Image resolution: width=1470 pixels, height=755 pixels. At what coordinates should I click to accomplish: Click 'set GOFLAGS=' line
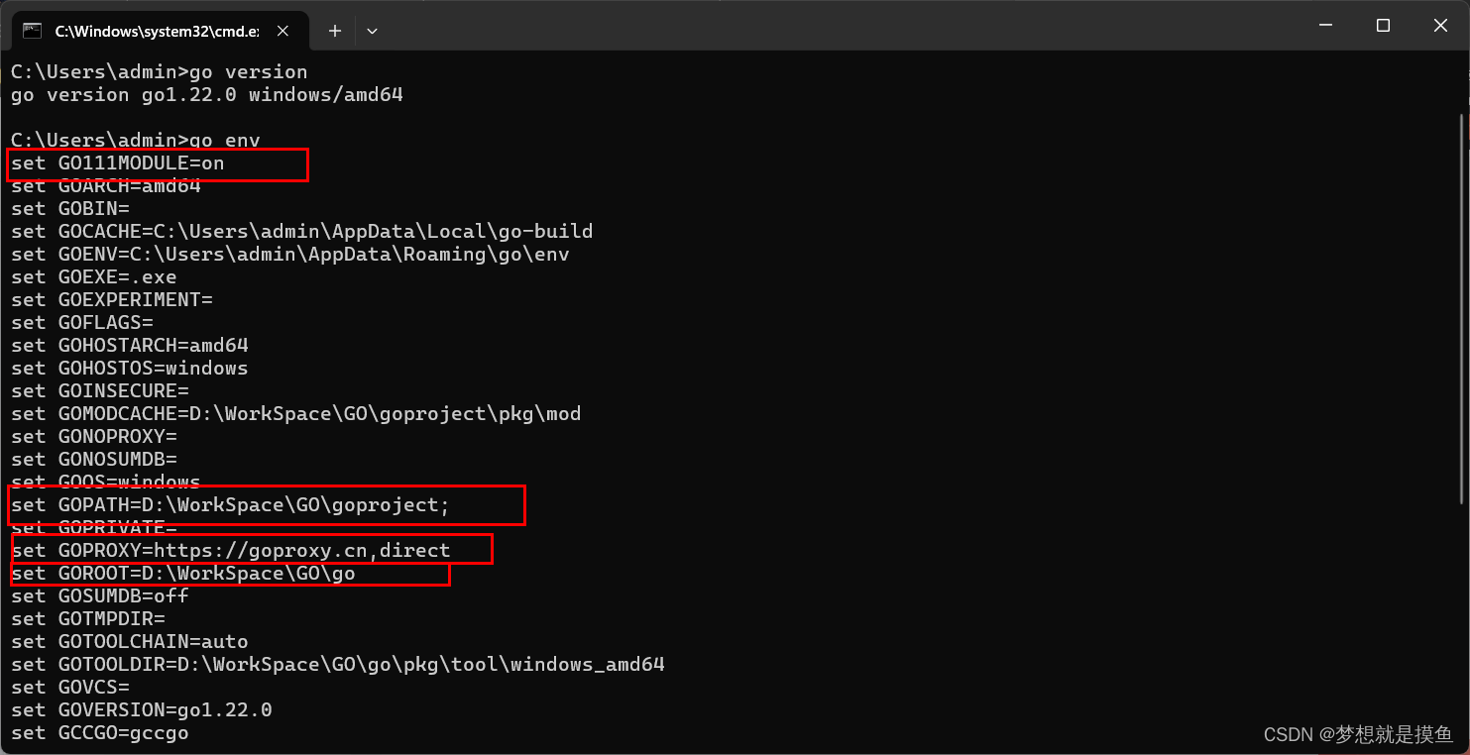[82, 322]
